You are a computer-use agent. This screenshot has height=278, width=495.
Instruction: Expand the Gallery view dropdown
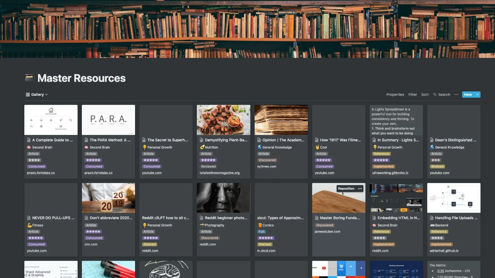[47, 94]
